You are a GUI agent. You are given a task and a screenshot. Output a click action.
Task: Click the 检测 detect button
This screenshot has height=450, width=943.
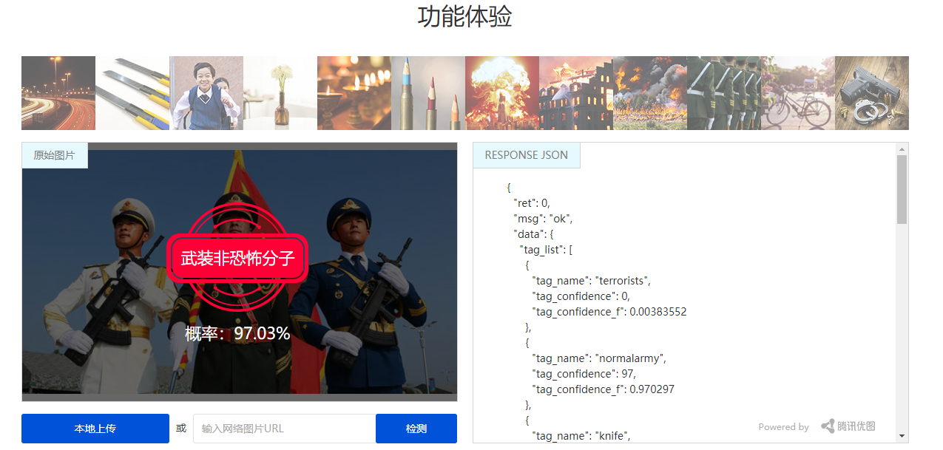[416, 429]
